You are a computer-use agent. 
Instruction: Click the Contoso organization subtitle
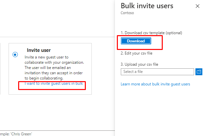click(x=127, y=13)
